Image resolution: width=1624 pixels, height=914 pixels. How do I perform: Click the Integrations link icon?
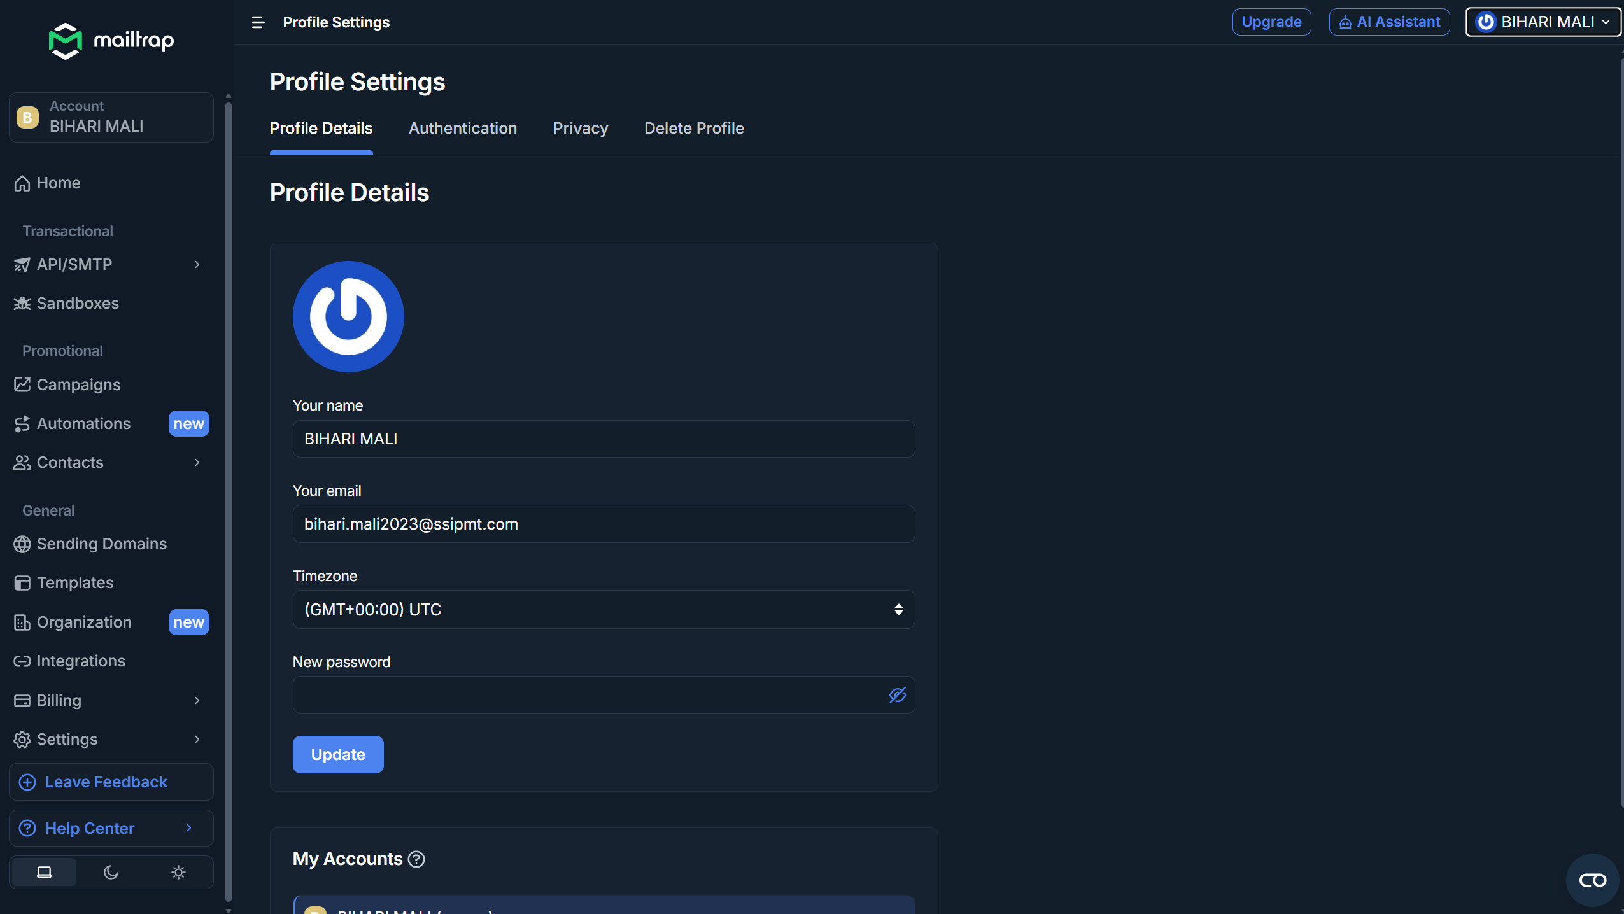(x=22, y=661)
